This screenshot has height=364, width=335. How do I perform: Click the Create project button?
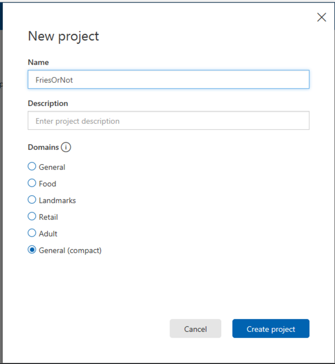(x=271, y=329)
